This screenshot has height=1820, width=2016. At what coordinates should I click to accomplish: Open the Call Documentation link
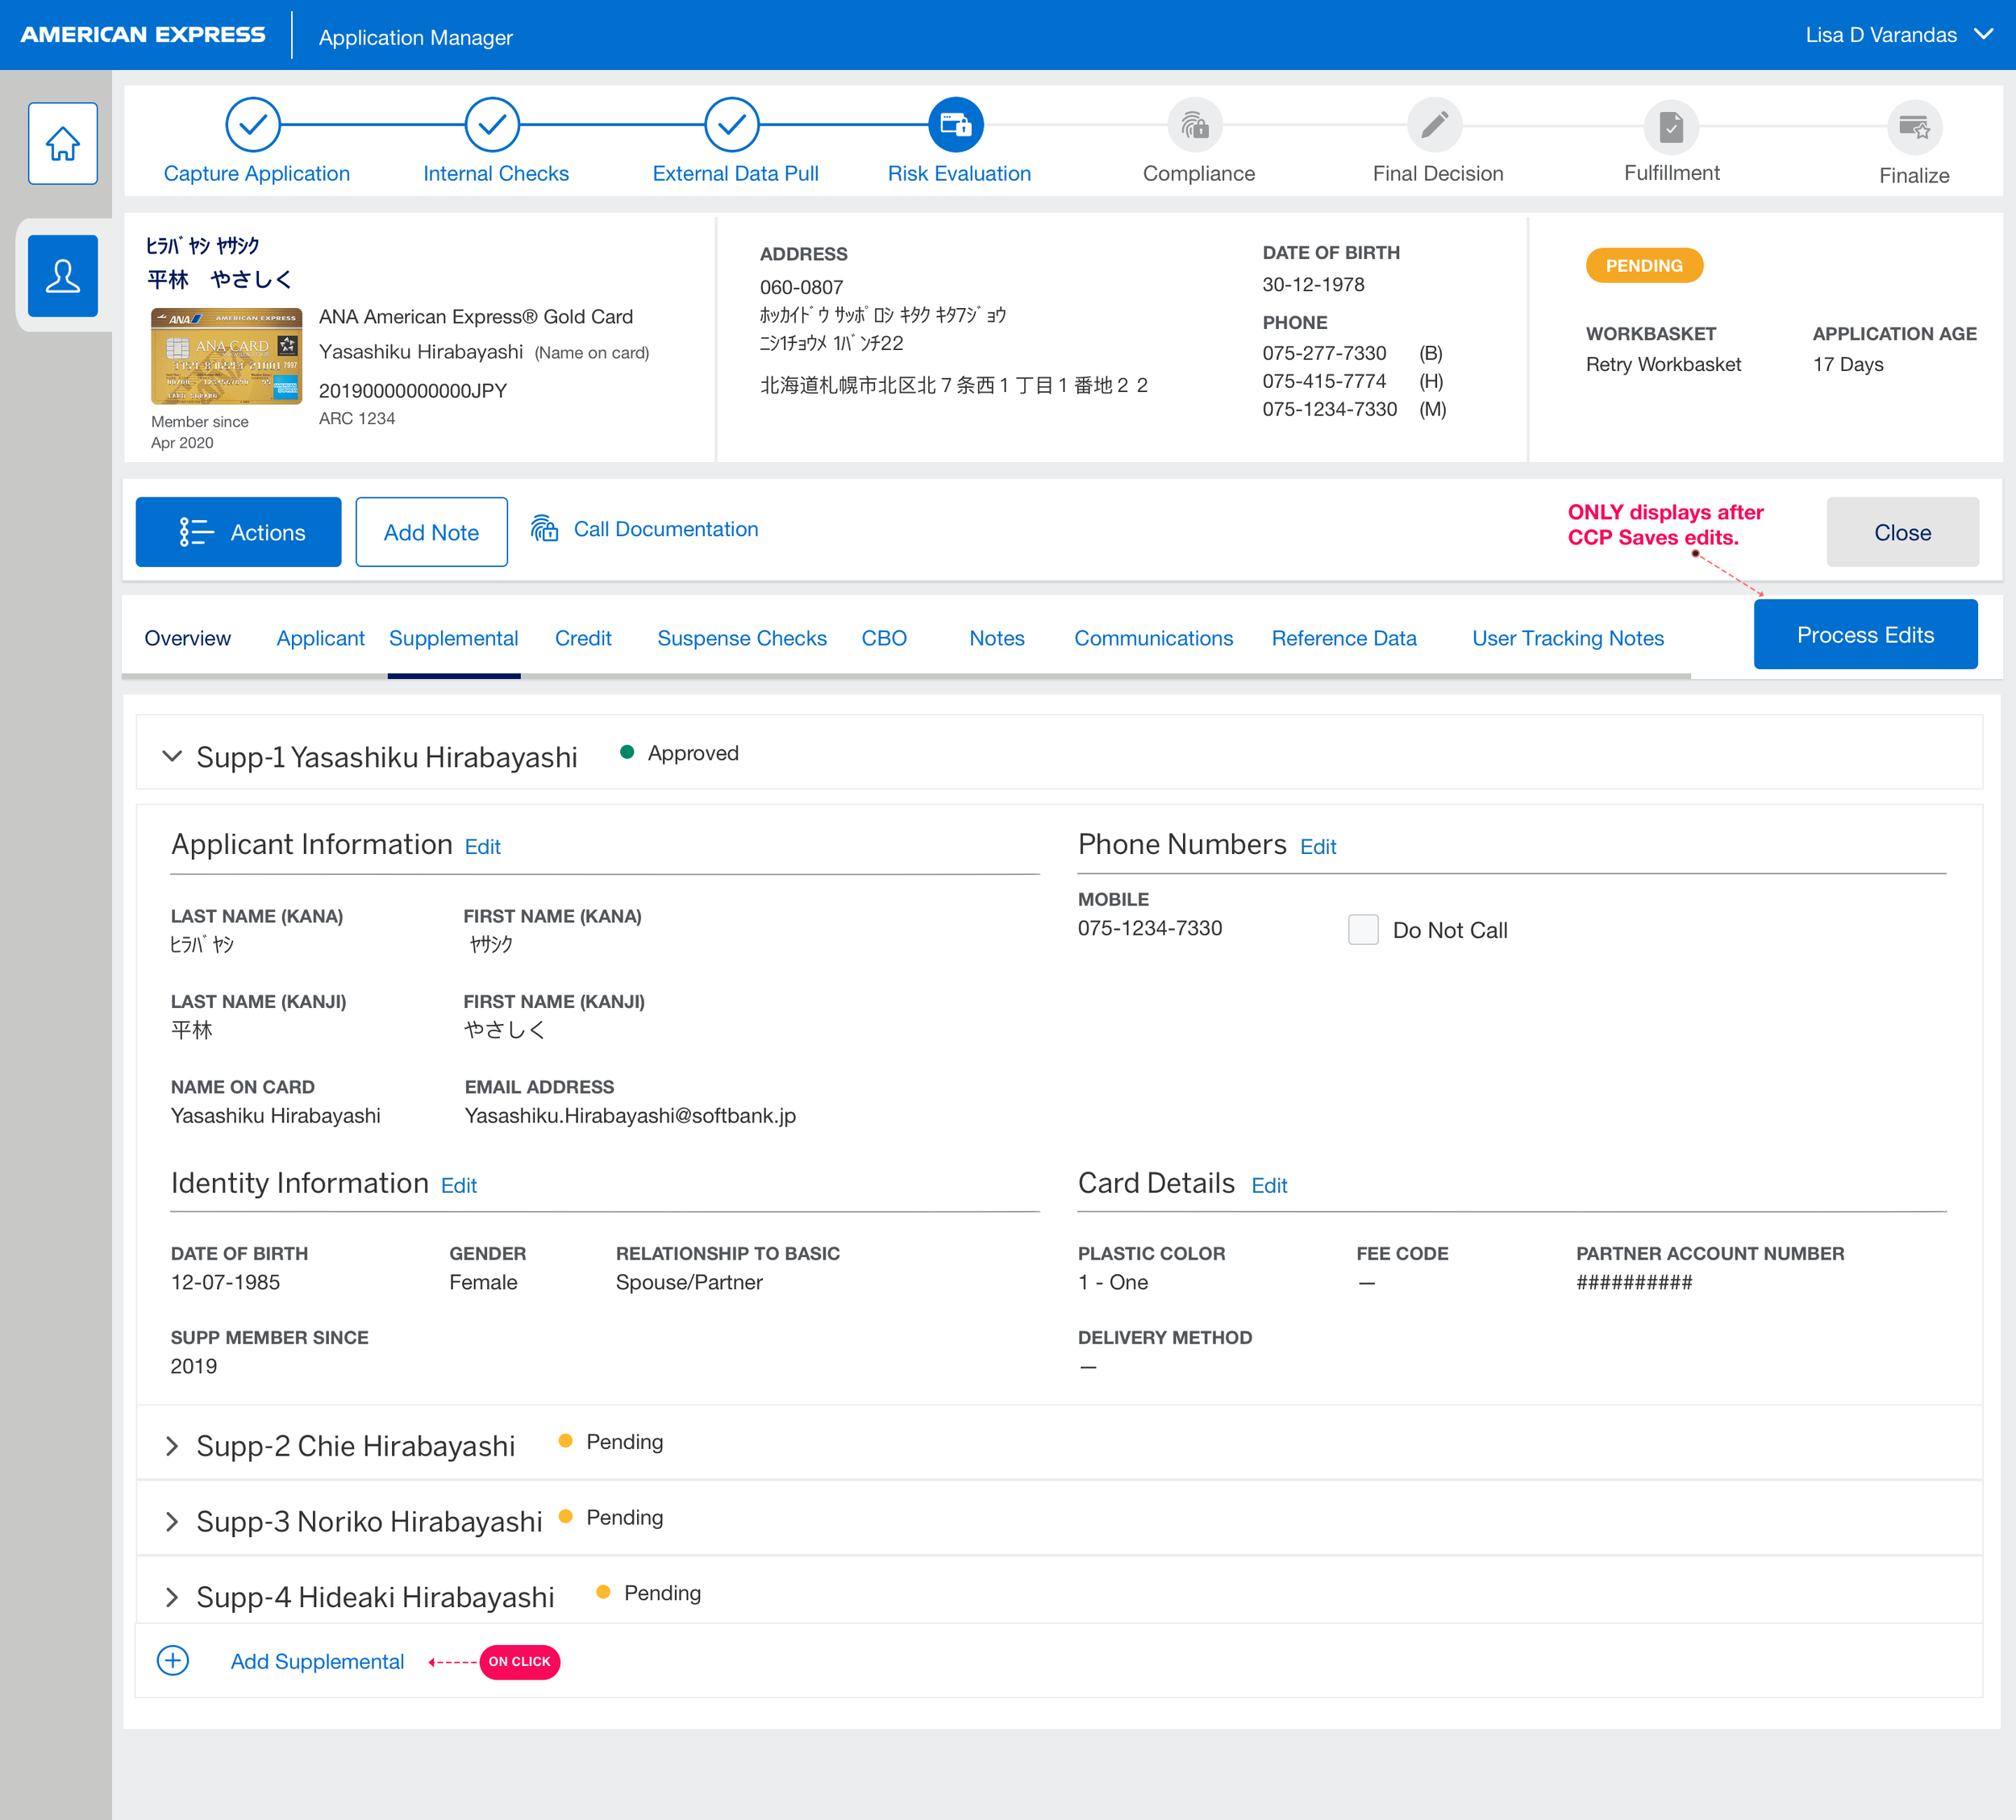(665, 529)
